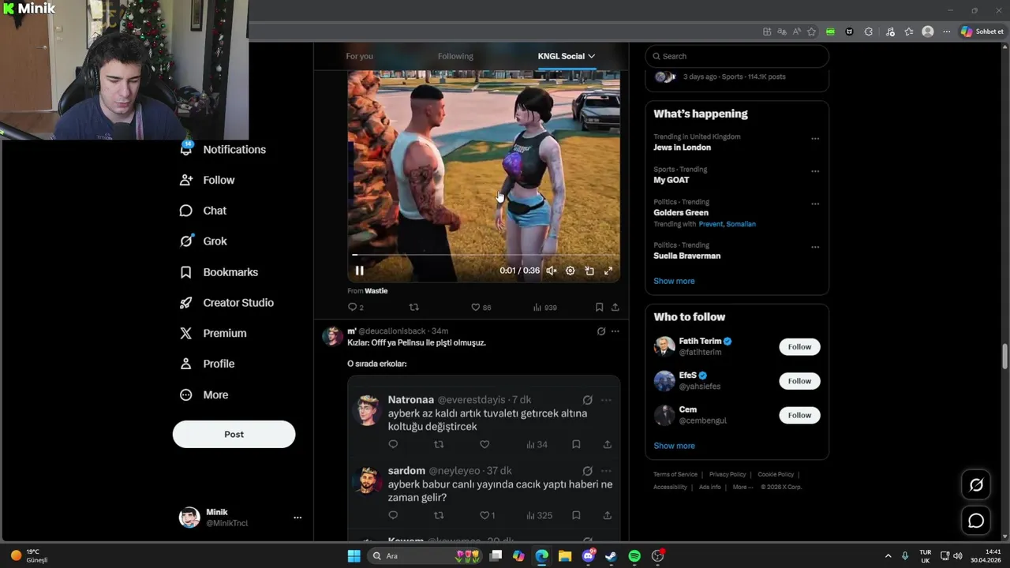This screenshot has width=1010, height=568.
Task: Pause the playing video
Action: [359, 271]
